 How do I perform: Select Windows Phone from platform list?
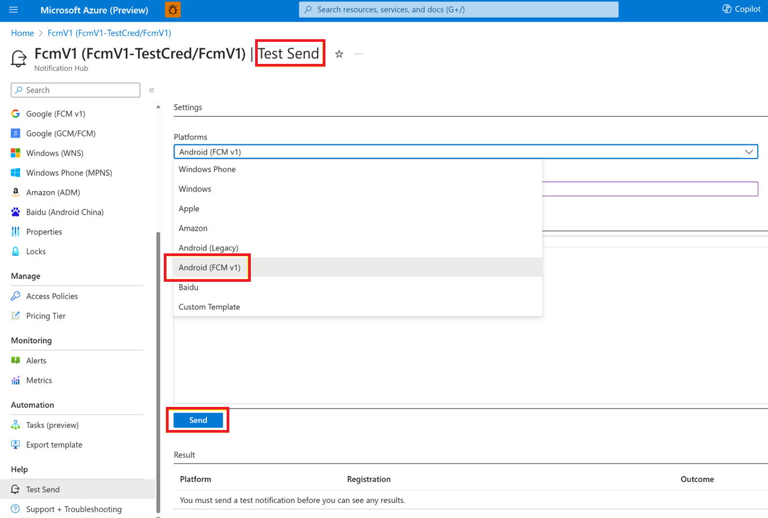tap(358, 169)
